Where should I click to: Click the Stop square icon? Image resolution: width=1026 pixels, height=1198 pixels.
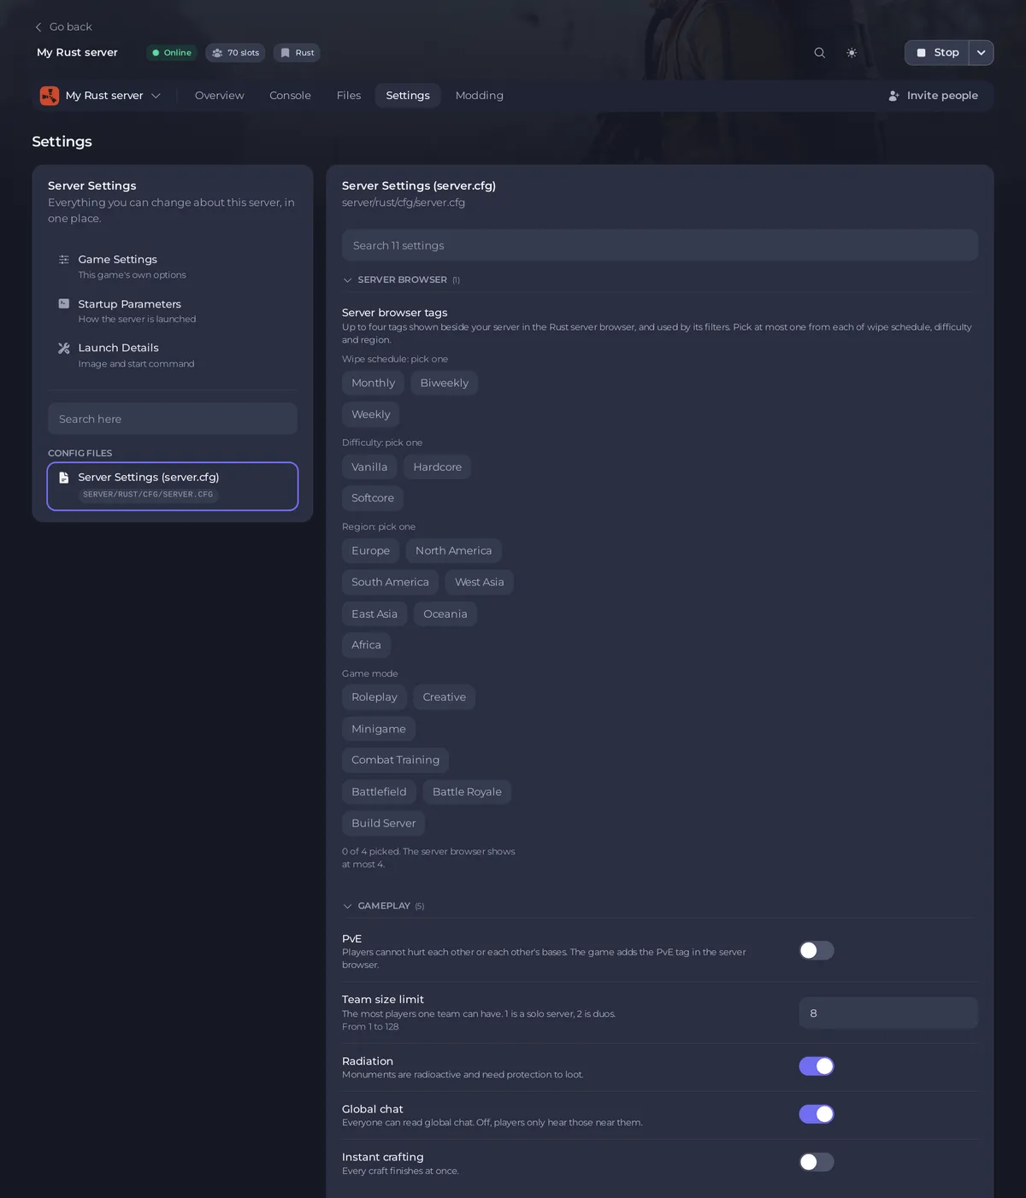[921, 53]
